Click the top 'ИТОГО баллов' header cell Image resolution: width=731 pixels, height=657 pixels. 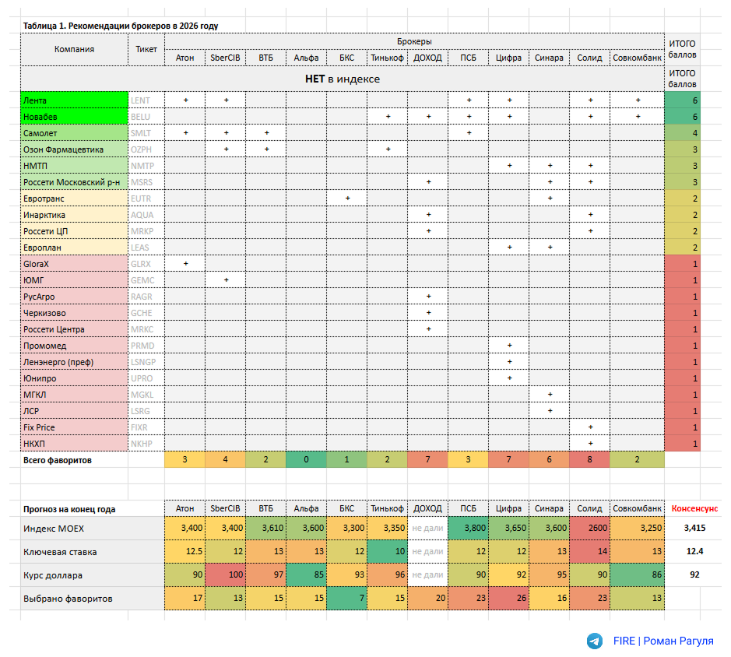pyautogui.click(x=683, y=49)
